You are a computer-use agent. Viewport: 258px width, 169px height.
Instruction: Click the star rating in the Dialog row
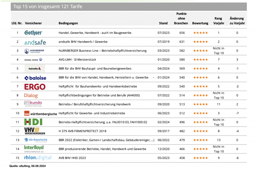click(x=201, y=95)
